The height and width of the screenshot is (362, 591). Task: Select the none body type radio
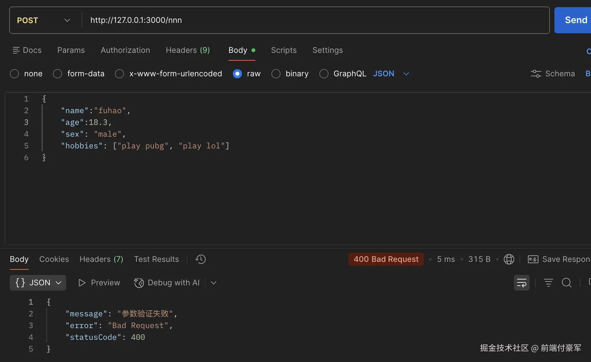tap(14, 74)
